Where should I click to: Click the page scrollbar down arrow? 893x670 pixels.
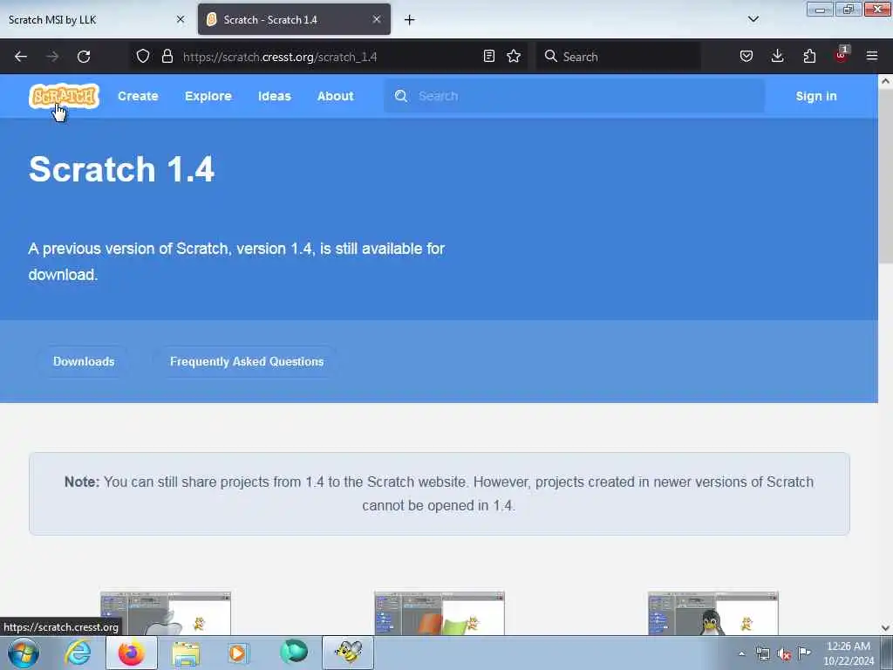pos(885,628)
